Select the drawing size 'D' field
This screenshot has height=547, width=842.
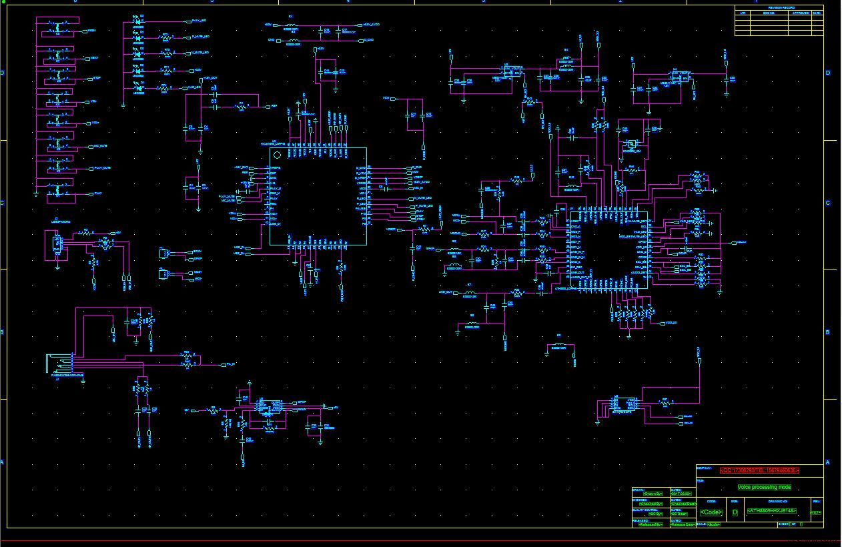coord(735,512)
